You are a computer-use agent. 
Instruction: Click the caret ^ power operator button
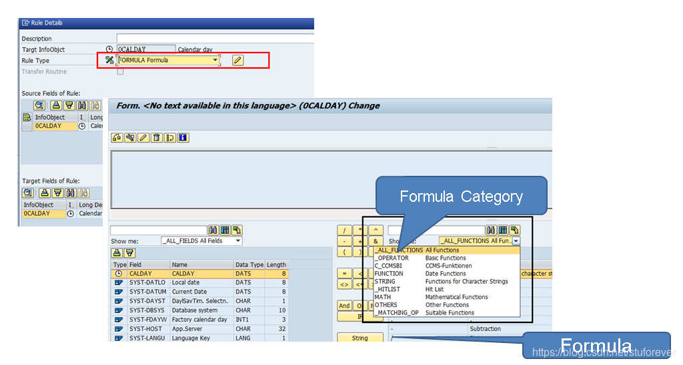click(x=376, y=230)
